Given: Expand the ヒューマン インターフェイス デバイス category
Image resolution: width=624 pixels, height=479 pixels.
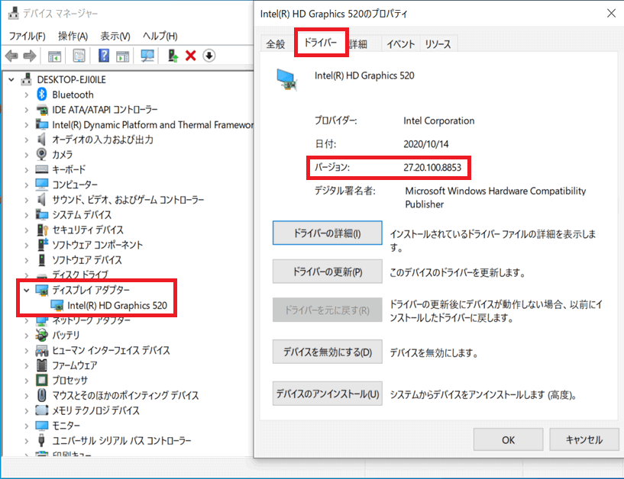Looking at the screenshot, I should pos(26,351).
